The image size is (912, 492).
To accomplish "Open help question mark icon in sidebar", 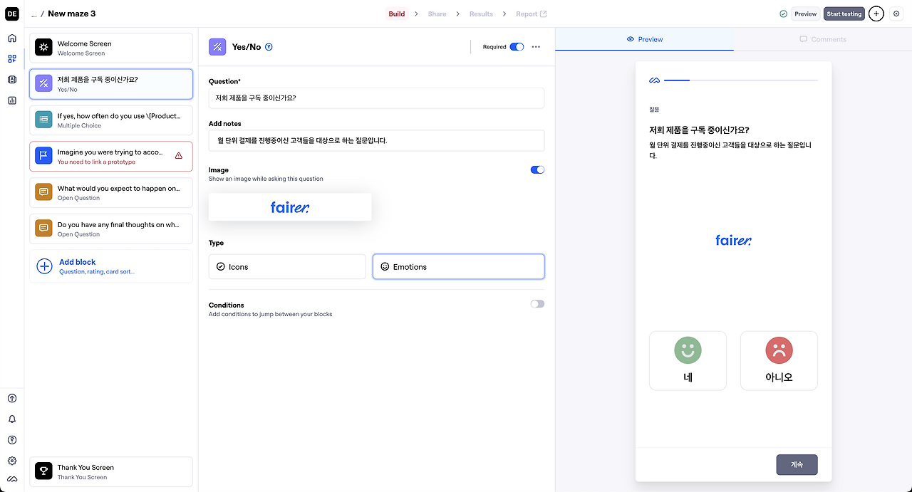I will click(12, 440).
